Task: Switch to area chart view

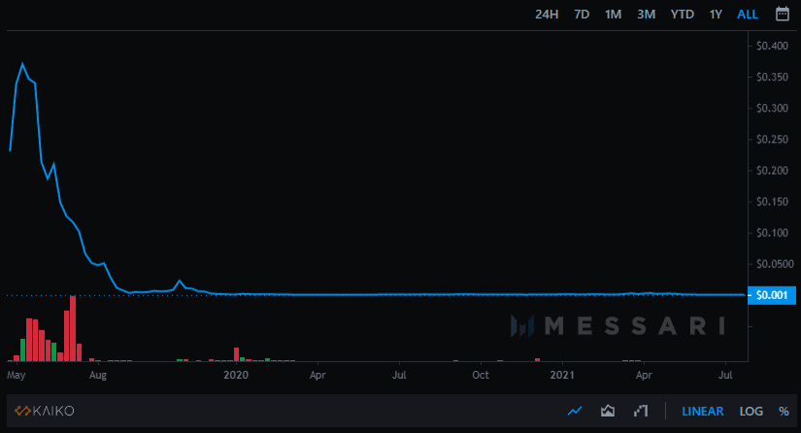Action: (x=608, y=411)
